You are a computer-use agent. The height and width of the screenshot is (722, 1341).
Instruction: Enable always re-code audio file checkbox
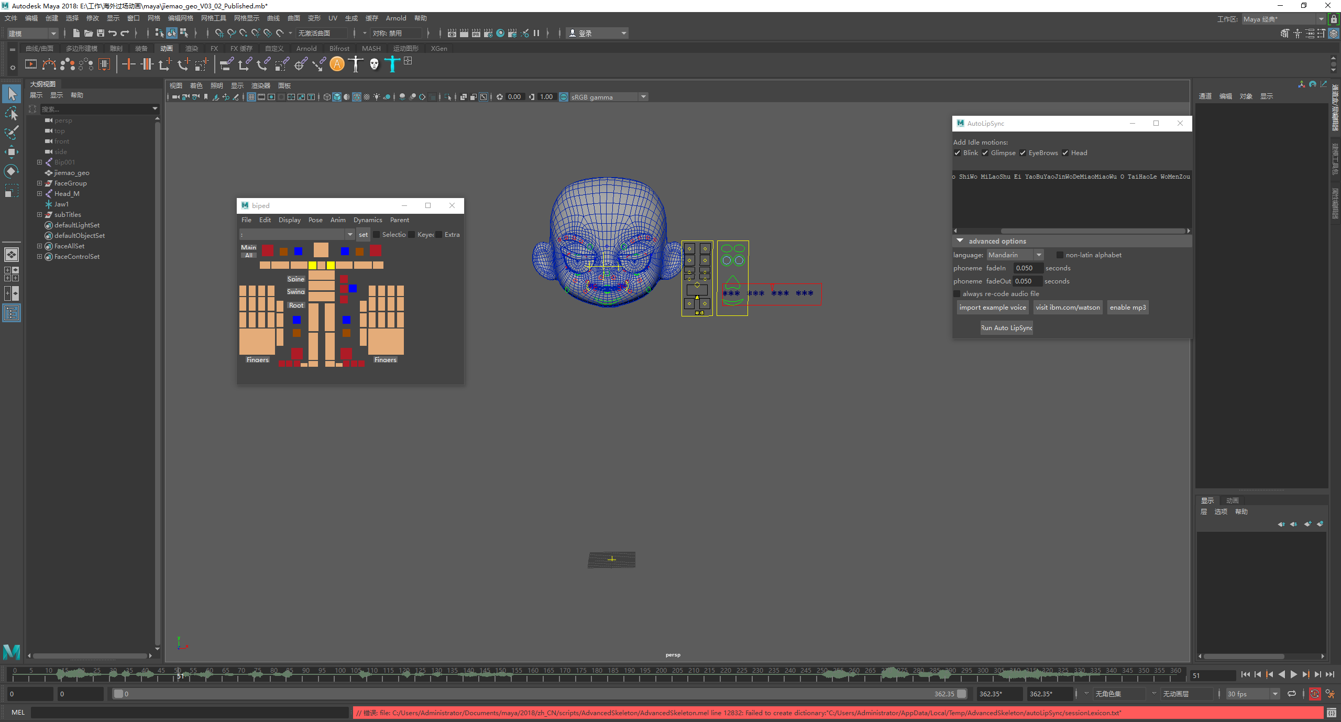[957, 294]
